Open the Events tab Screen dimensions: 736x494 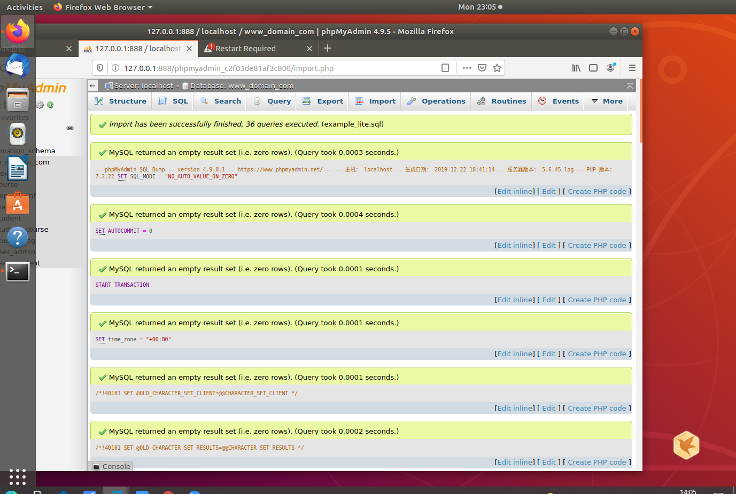559,101
